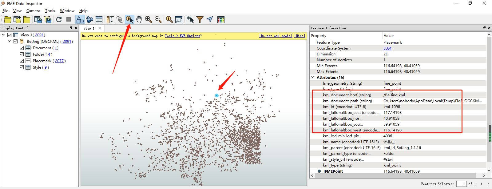Switch to the 3D view cube icon

tap(89, 20)
